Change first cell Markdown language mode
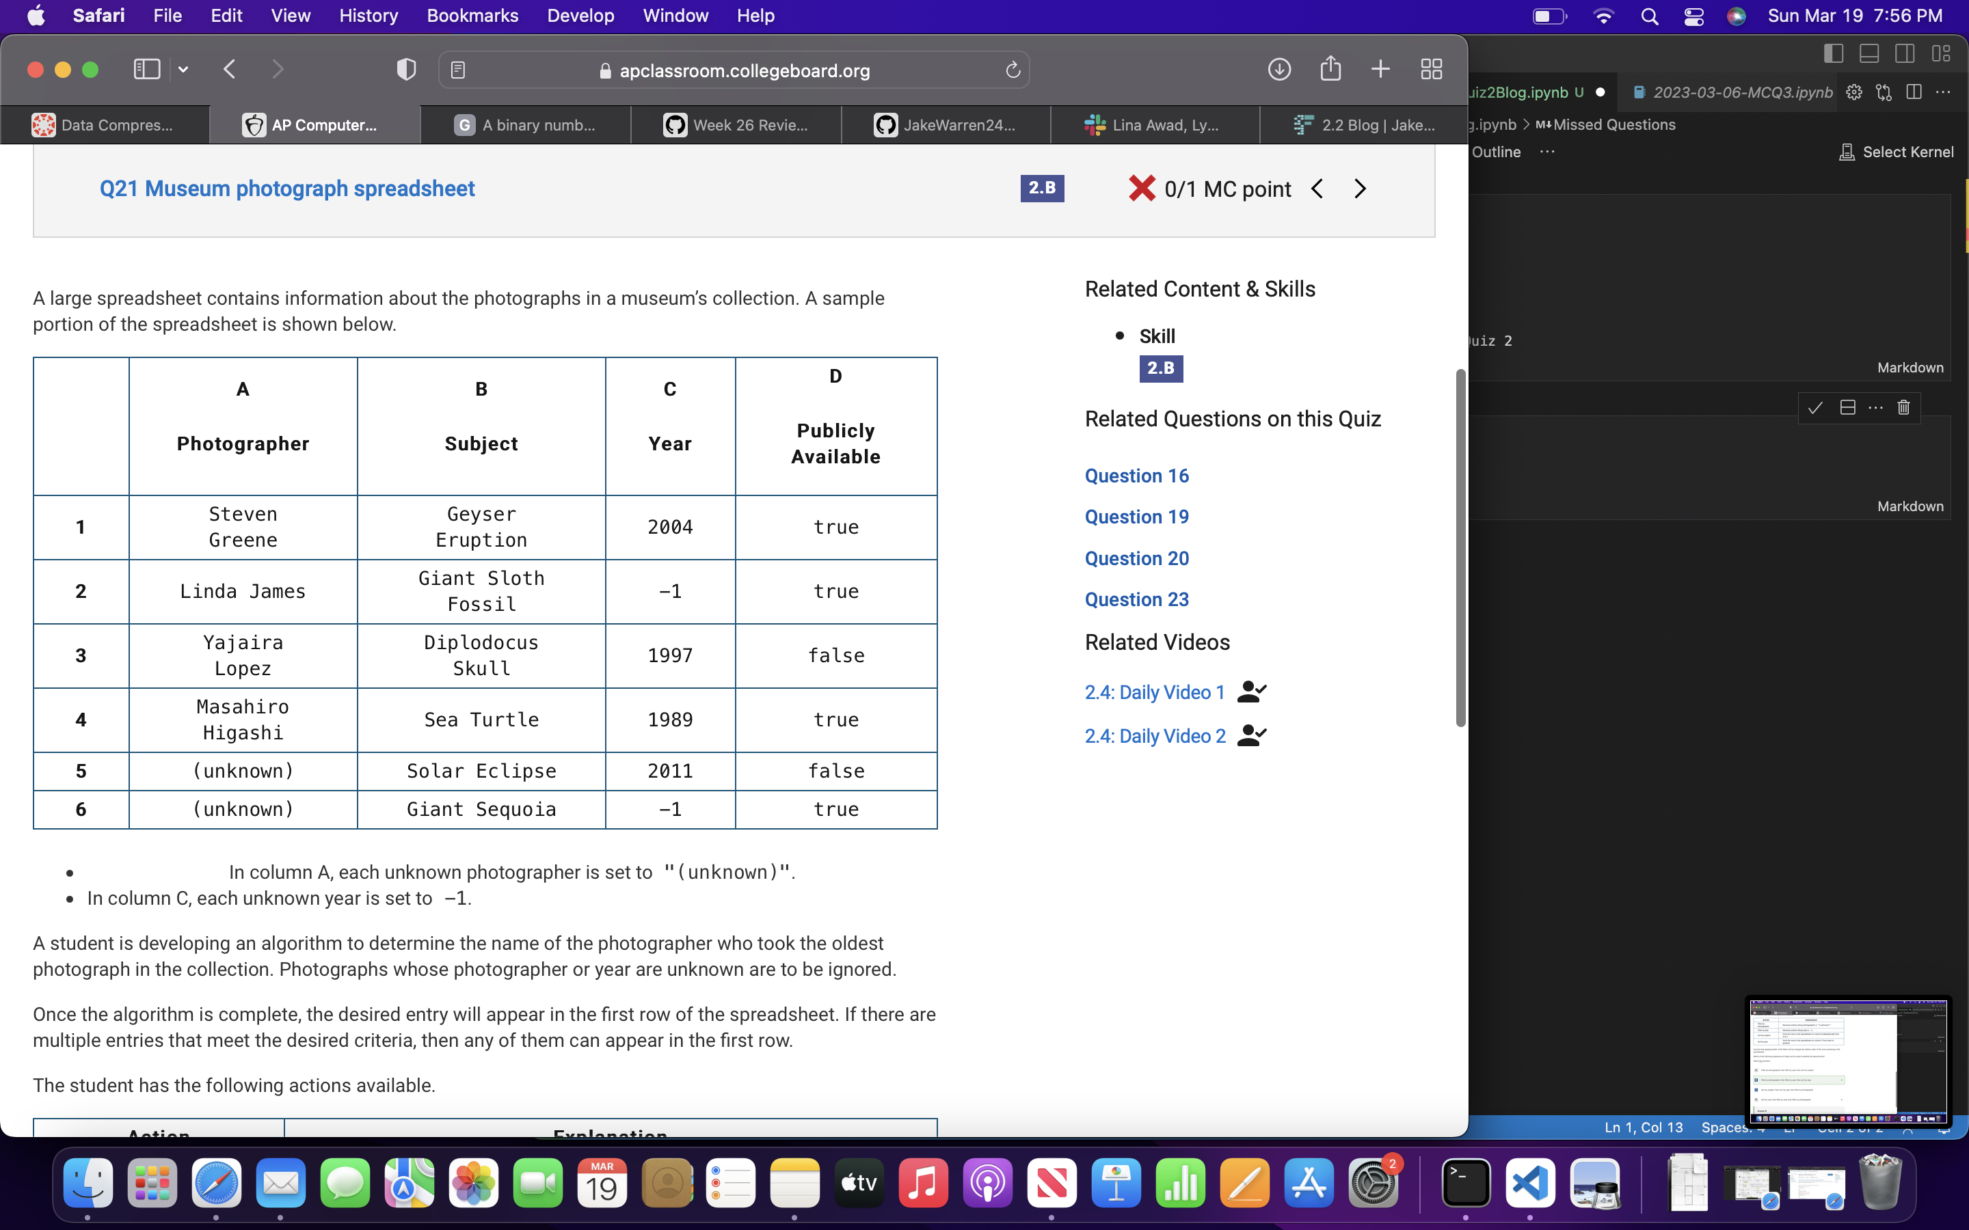This screenshot has width=1969, height=1230. pos(1910,368)
